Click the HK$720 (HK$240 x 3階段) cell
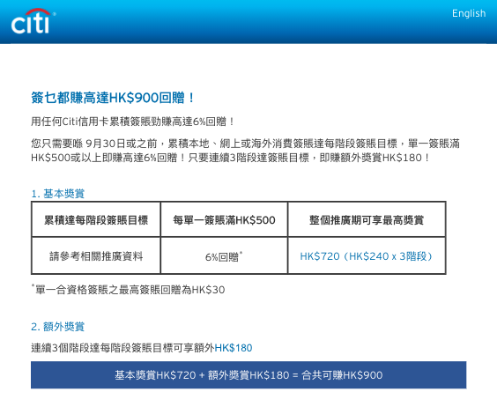The width and height of the screenshot is (497, 414). pyautogui.click(x=367, y=255)
